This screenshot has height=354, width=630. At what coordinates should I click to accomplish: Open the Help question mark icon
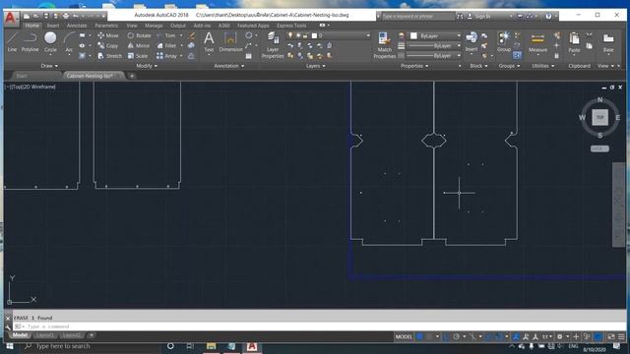coord(548,16)
